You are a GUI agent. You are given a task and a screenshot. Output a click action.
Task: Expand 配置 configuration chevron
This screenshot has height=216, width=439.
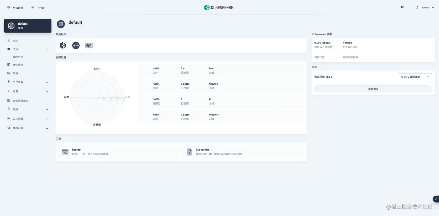click(47, 92)
